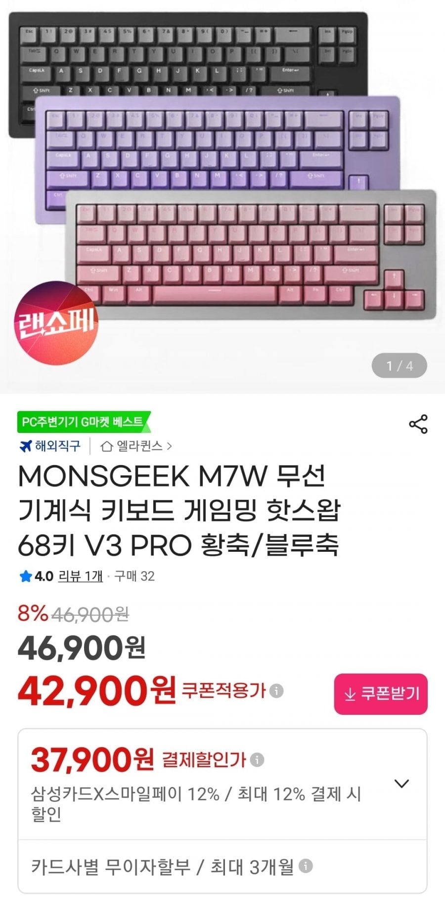This screenshot has width=445, height=903.
Task: Tap the pink keyboard product image
Action: coord(251,254)
